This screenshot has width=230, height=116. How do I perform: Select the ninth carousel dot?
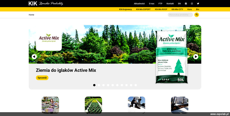pyautogui.click(x=131, y=85)
